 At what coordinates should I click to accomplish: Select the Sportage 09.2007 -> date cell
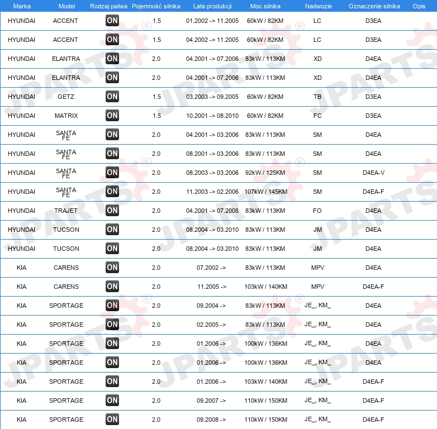(211, 401)
